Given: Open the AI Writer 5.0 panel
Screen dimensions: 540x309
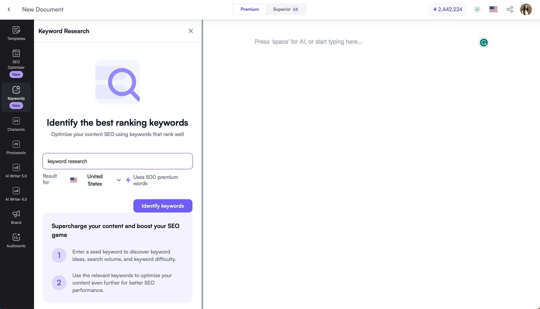Looking at the screenshot, I should (16, 171).
